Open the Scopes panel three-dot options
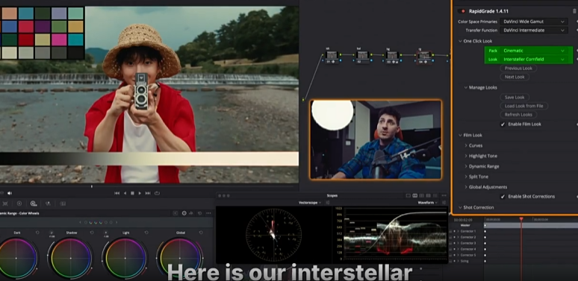Image resolution: width=578 pixels, height=281 pixels. click(444, 196)
